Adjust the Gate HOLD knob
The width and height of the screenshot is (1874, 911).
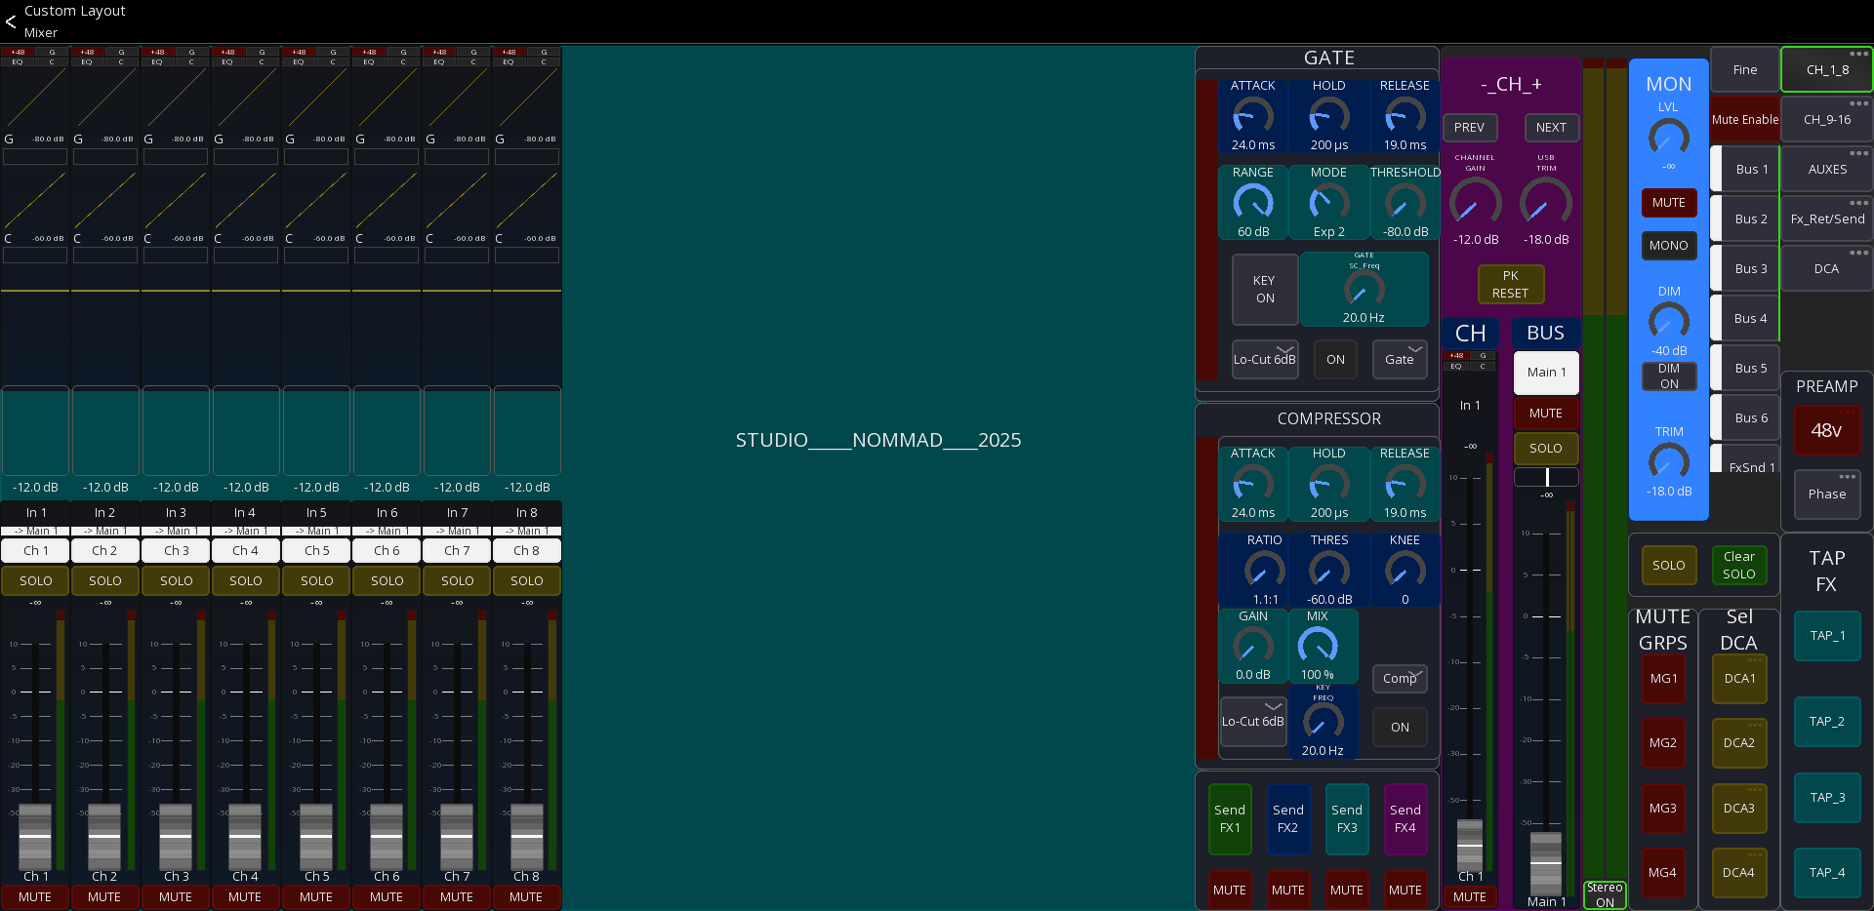point(1328,117)
